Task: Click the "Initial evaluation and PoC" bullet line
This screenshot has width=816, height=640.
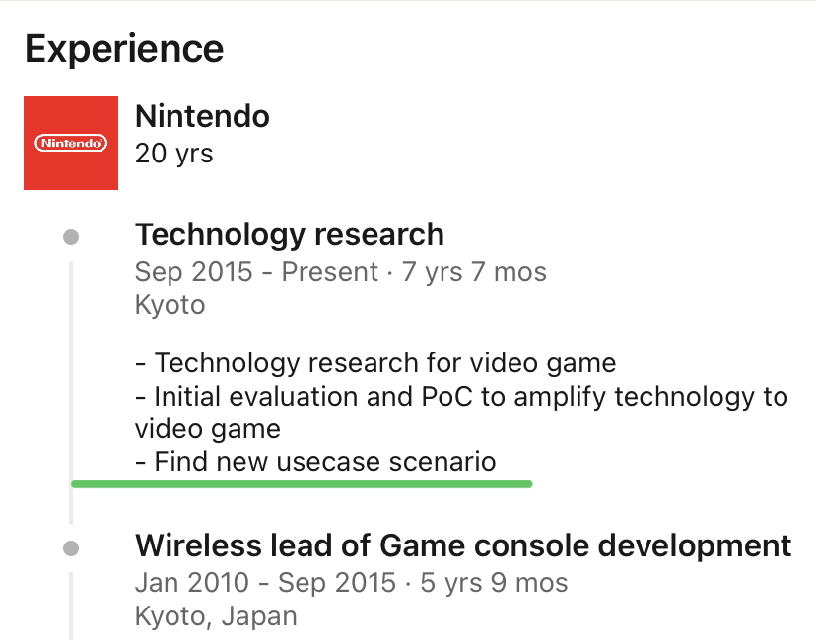Action: (x=461, y=397)
